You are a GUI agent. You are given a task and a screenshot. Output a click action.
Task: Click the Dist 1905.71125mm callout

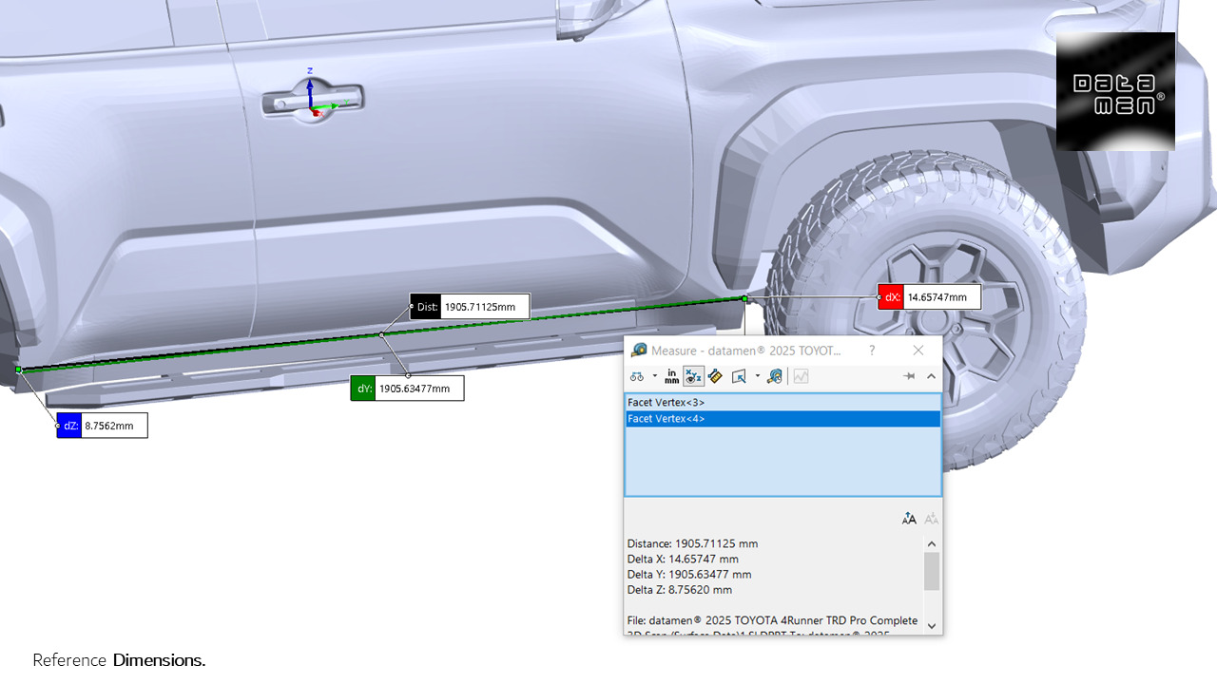click(x=470, y=307)
